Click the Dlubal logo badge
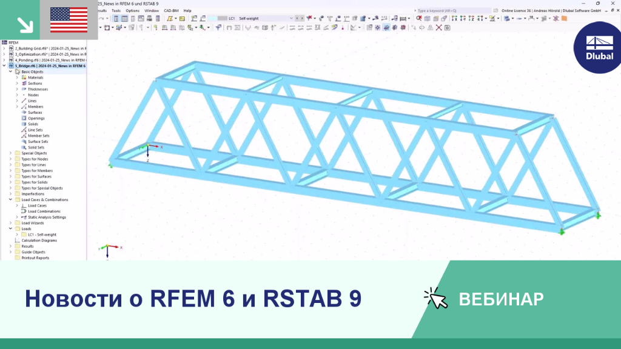This screenshot has height=349, width=621. pyautogui.click(x=597, y=47)
